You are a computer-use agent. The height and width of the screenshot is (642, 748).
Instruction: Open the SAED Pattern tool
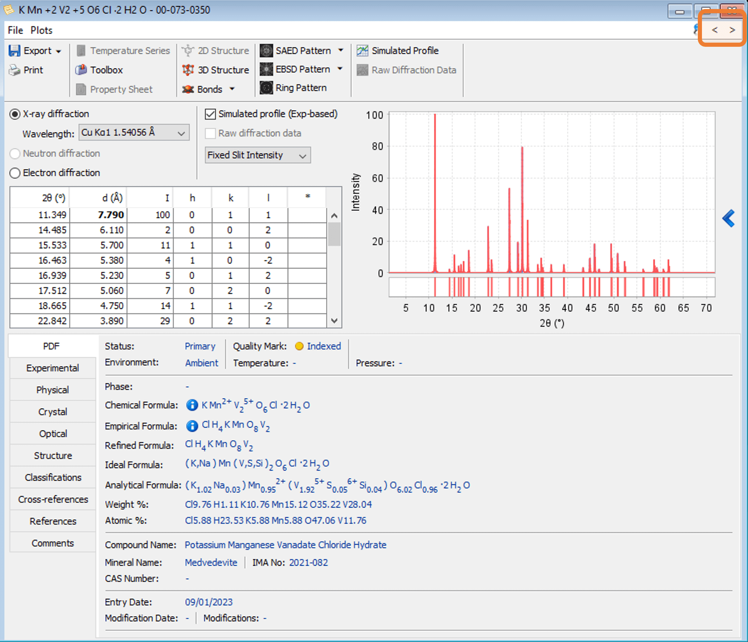click(296, 51)
